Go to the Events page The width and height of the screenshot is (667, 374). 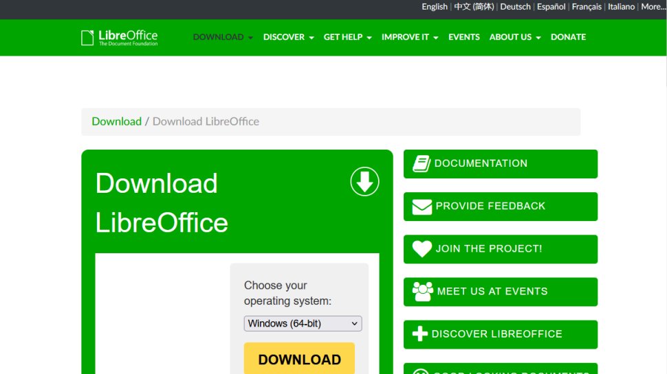463,37
